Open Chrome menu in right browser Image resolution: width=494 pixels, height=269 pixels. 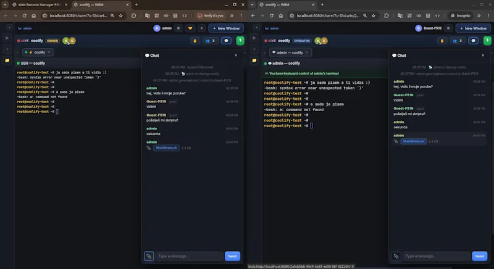pos(488,15)
